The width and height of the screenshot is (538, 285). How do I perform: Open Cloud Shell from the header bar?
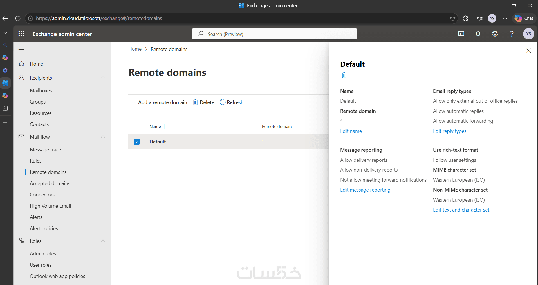[x=461, y=34]
